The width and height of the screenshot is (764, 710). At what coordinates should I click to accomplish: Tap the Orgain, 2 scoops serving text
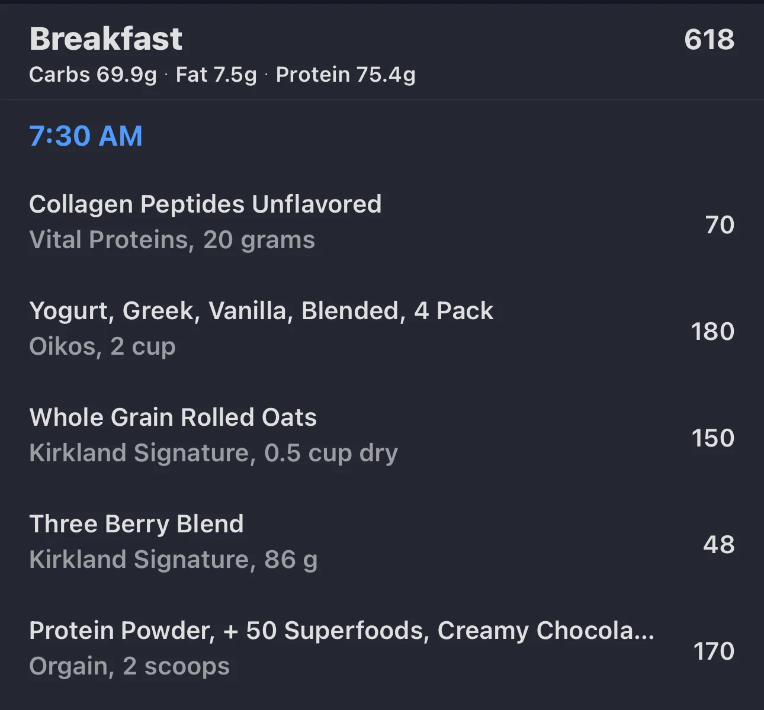(x=130, y=666)
